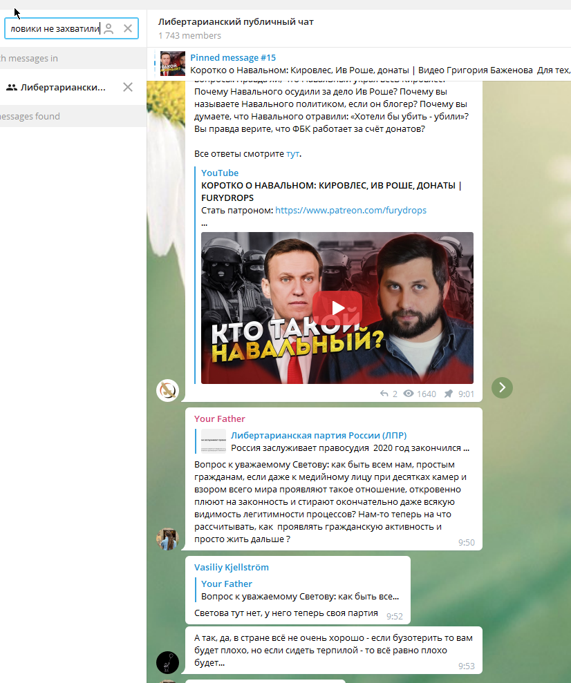Click the views eye icon showing 1640

409,394
